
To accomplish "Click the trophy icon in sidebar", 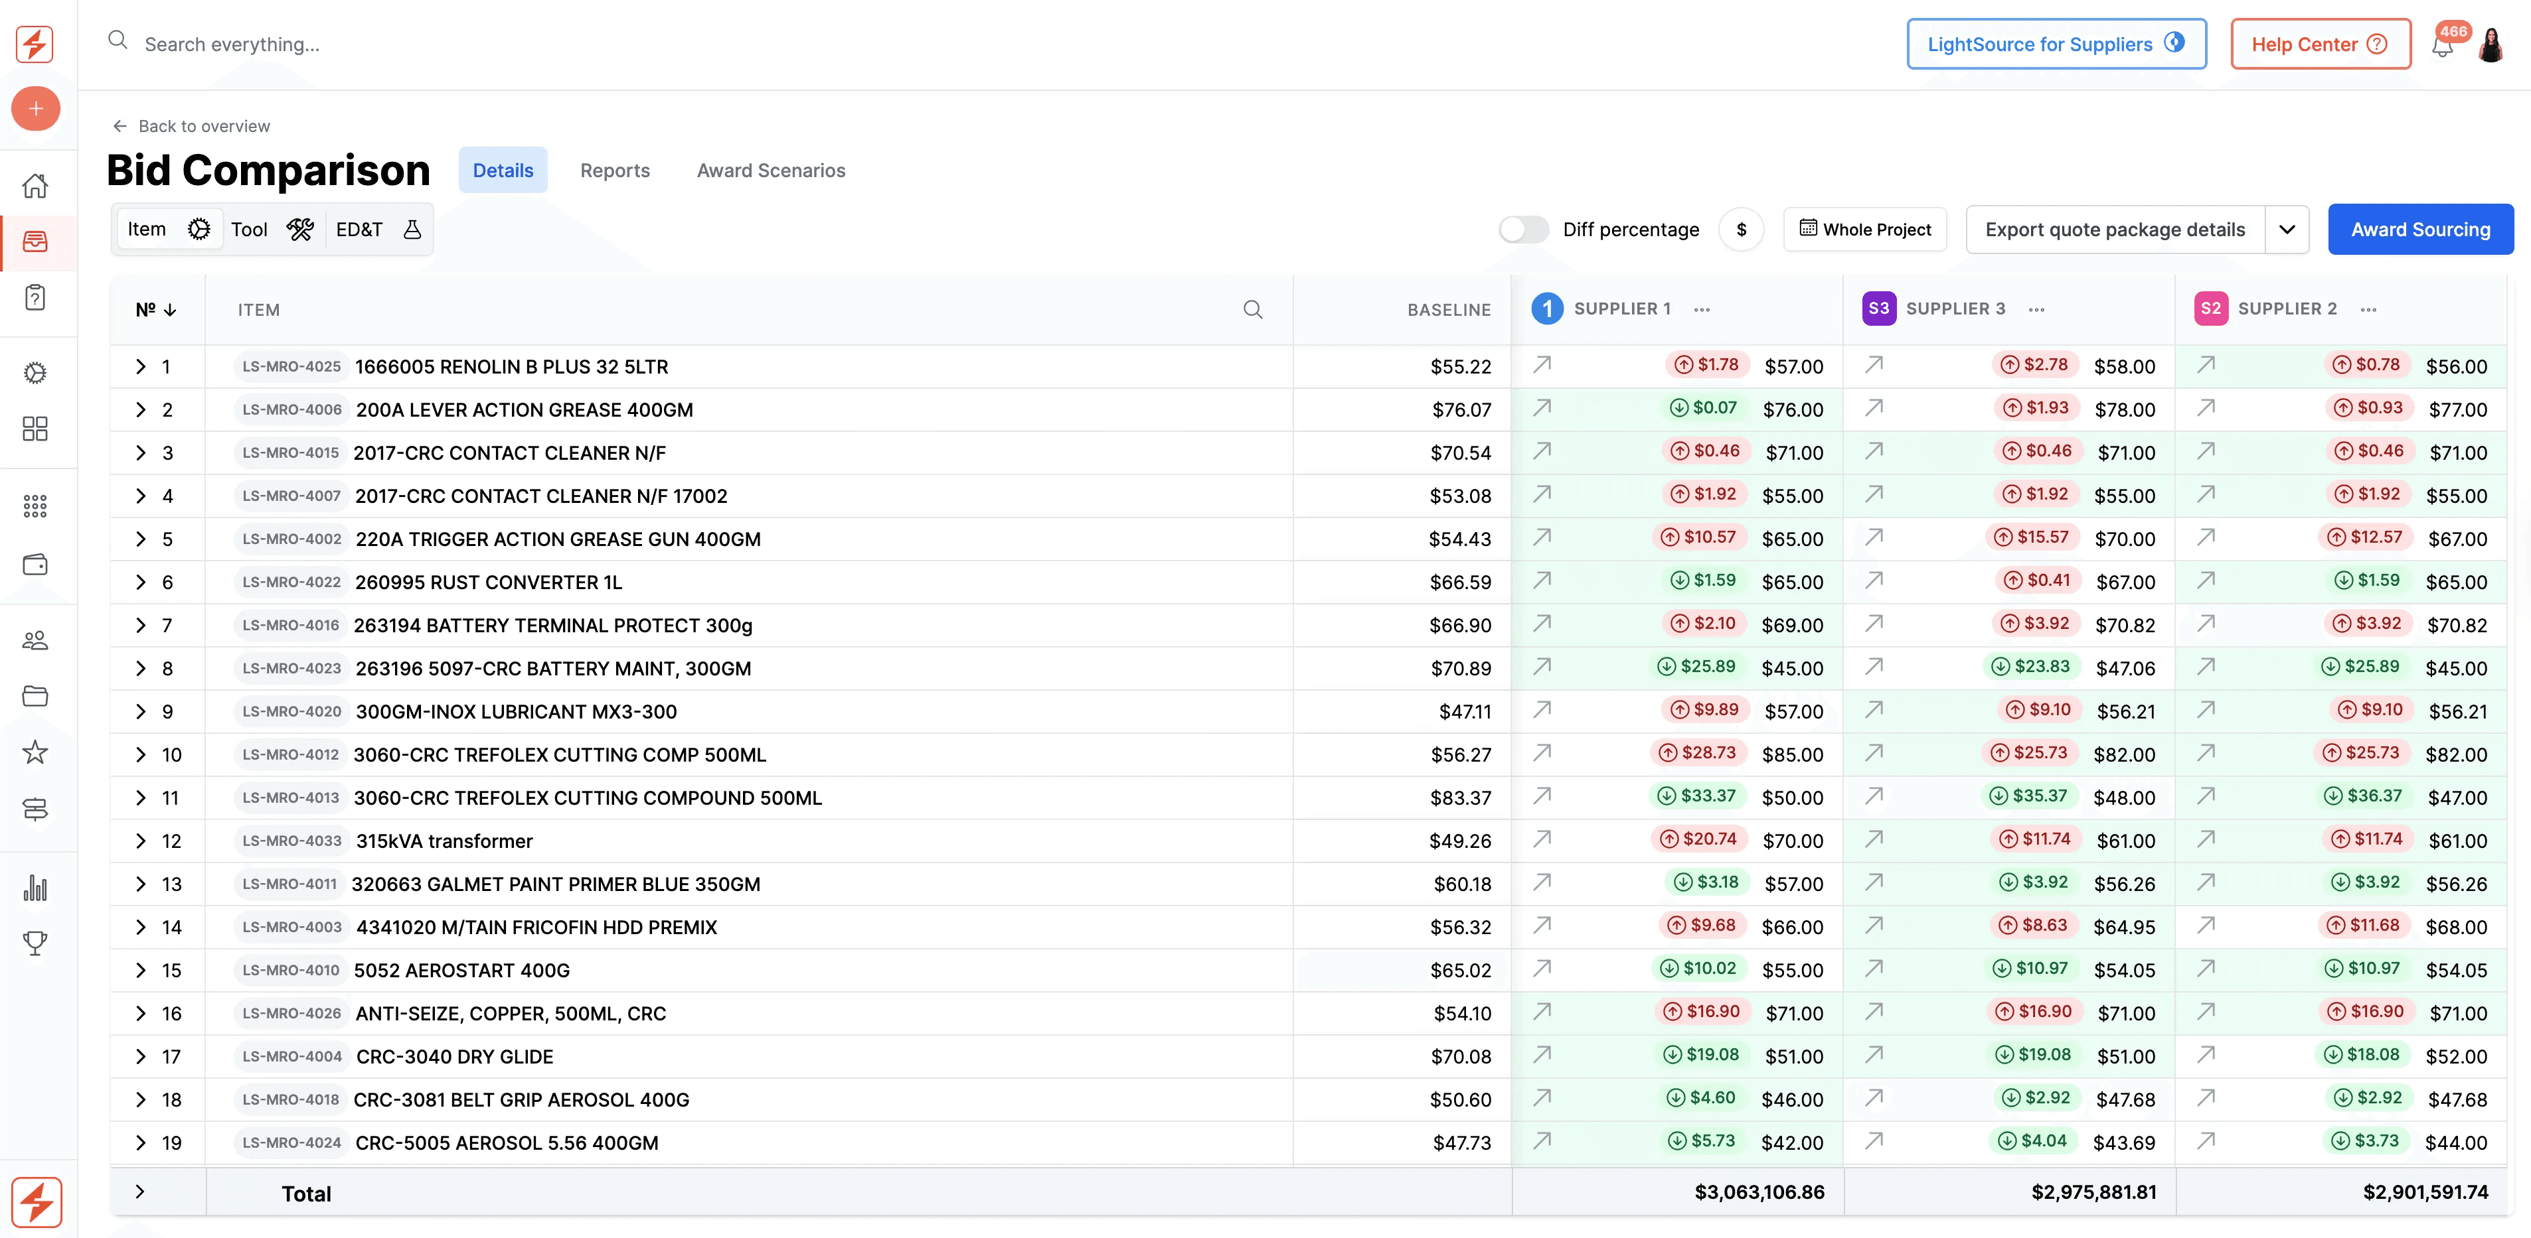I will 35,943.
